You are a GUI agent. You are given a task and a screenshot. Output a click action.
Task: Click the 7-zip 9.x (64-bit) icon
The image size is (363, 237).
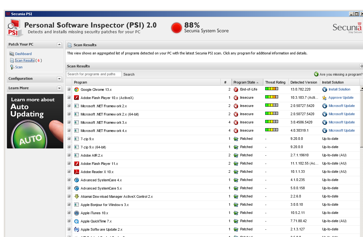(76, 147)
